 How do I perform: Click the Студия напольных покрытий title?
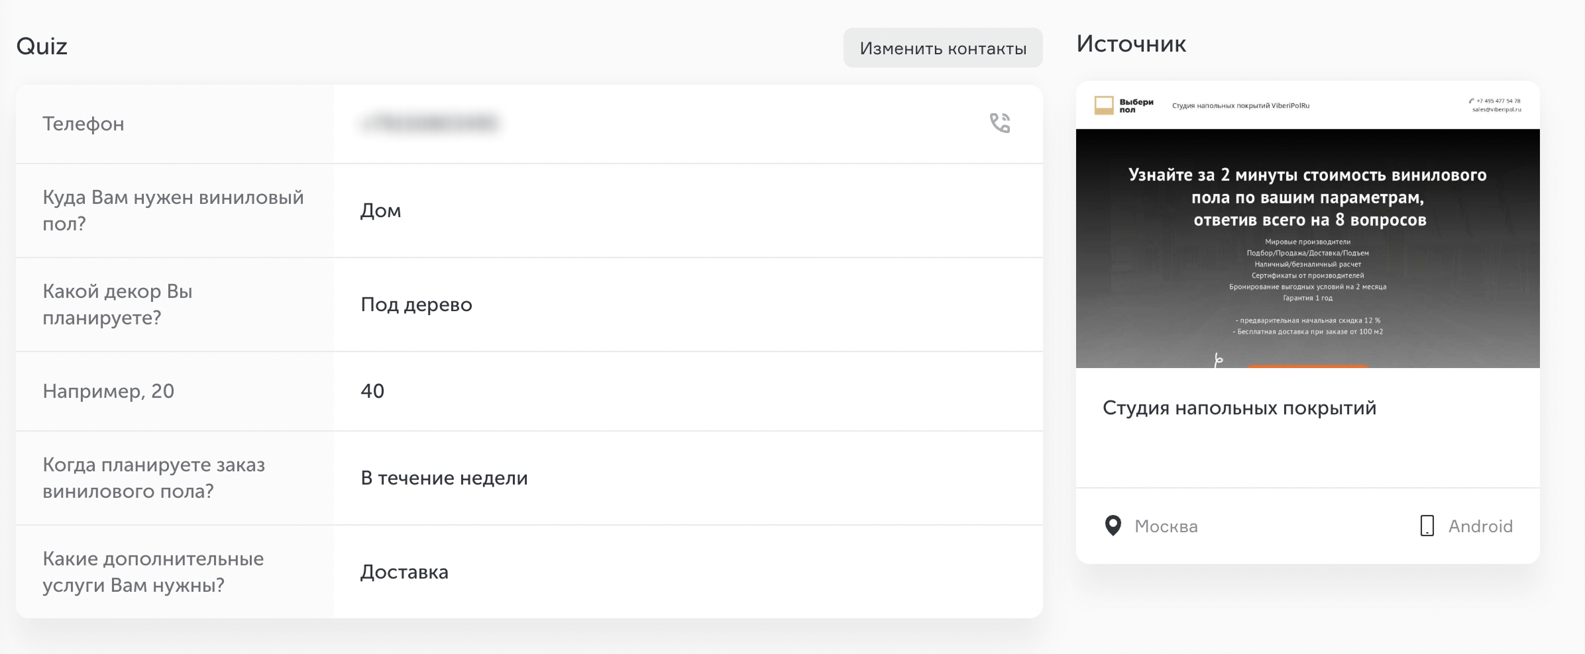tap(1239, 408)
